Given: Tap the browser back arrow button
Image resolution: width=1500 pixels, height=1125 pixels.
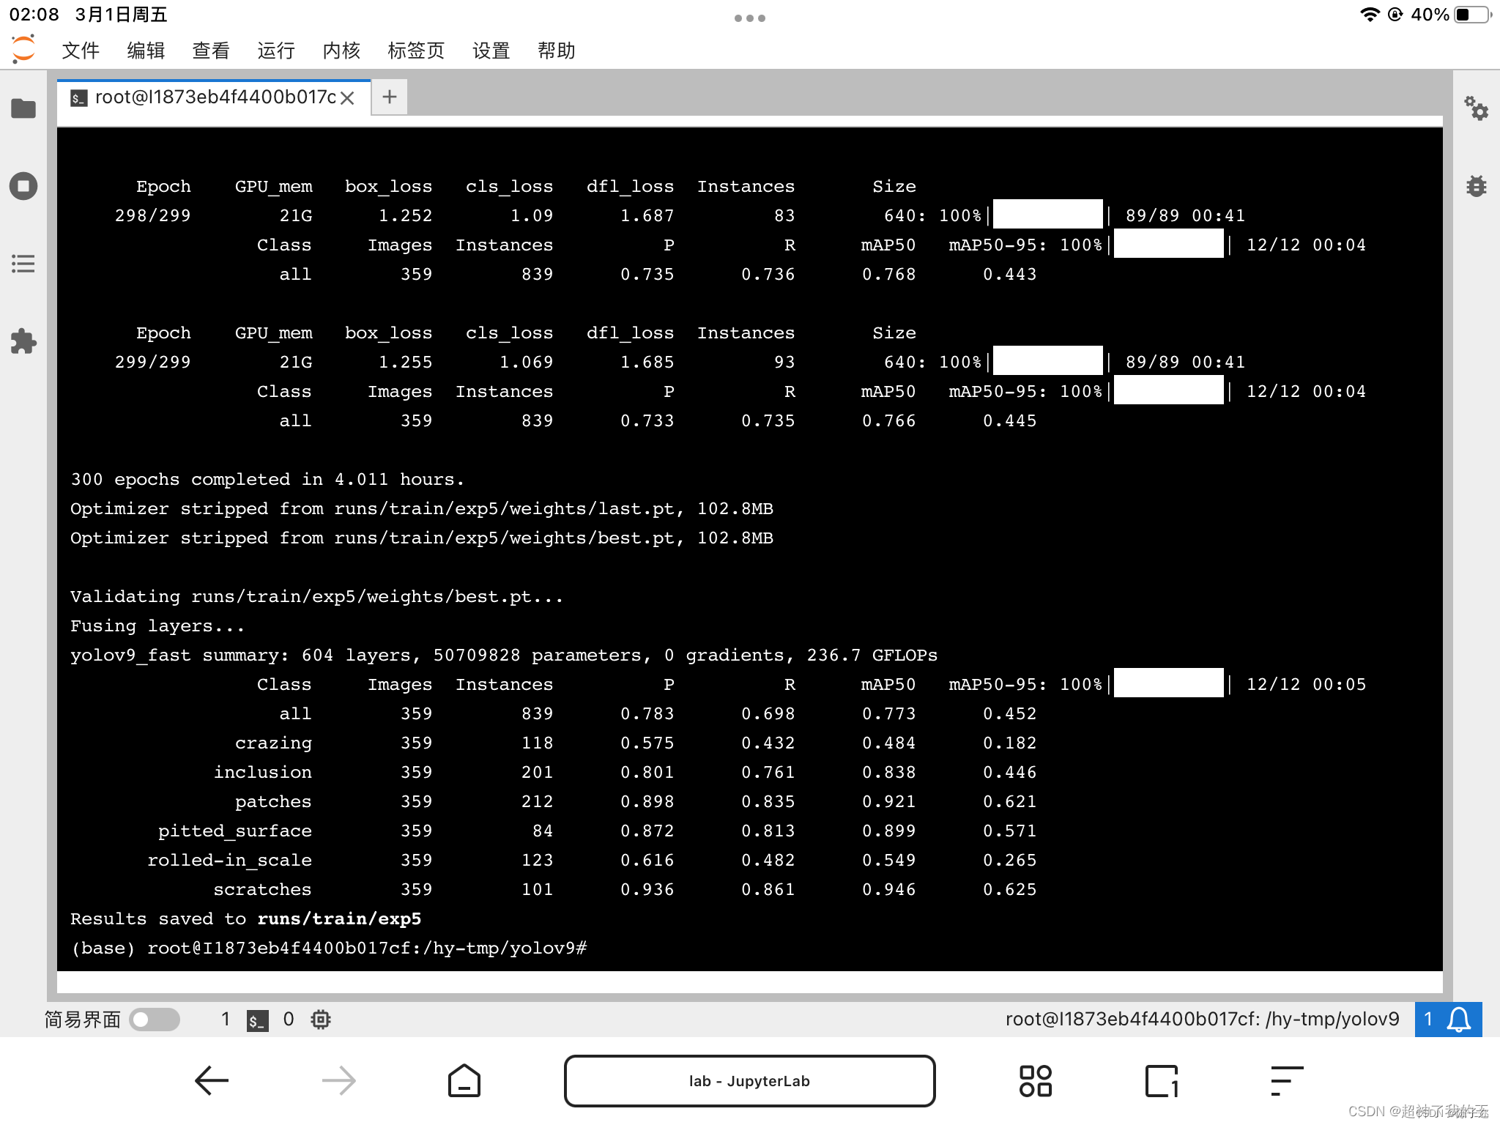Looking at the screenshot, I should tap(212, 1080).
